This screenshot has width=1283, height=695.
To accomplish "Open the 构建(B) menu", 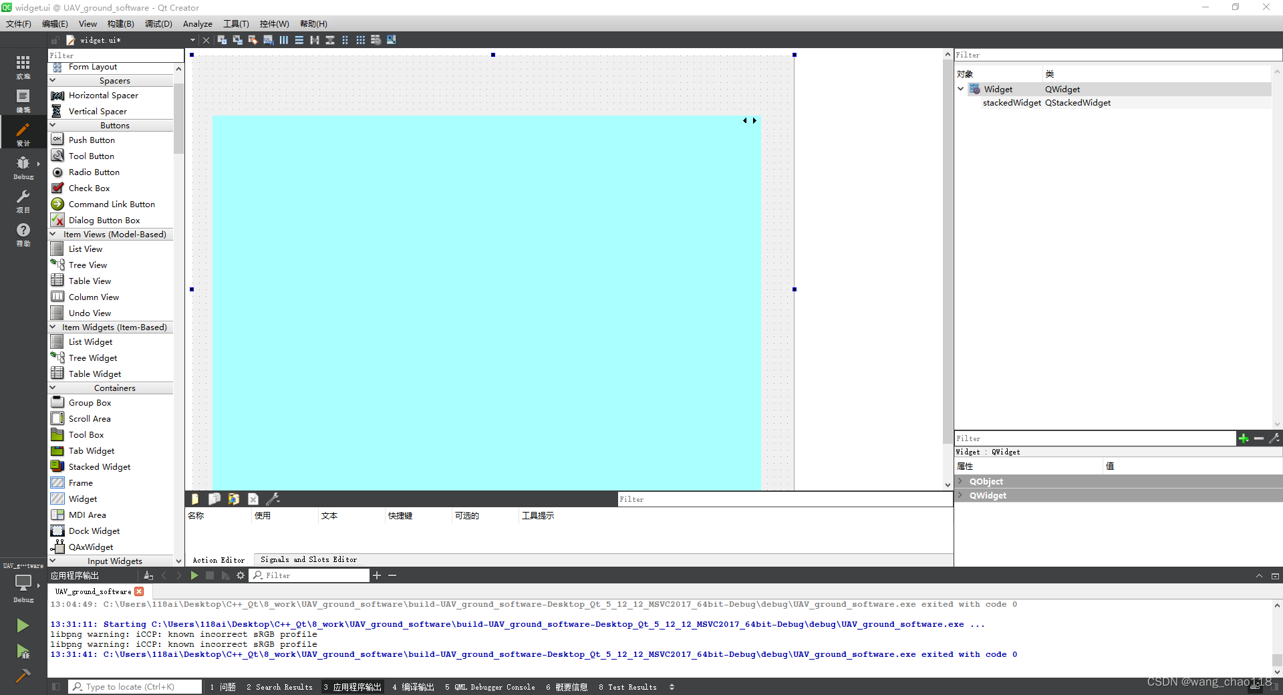I will [121, 23].
